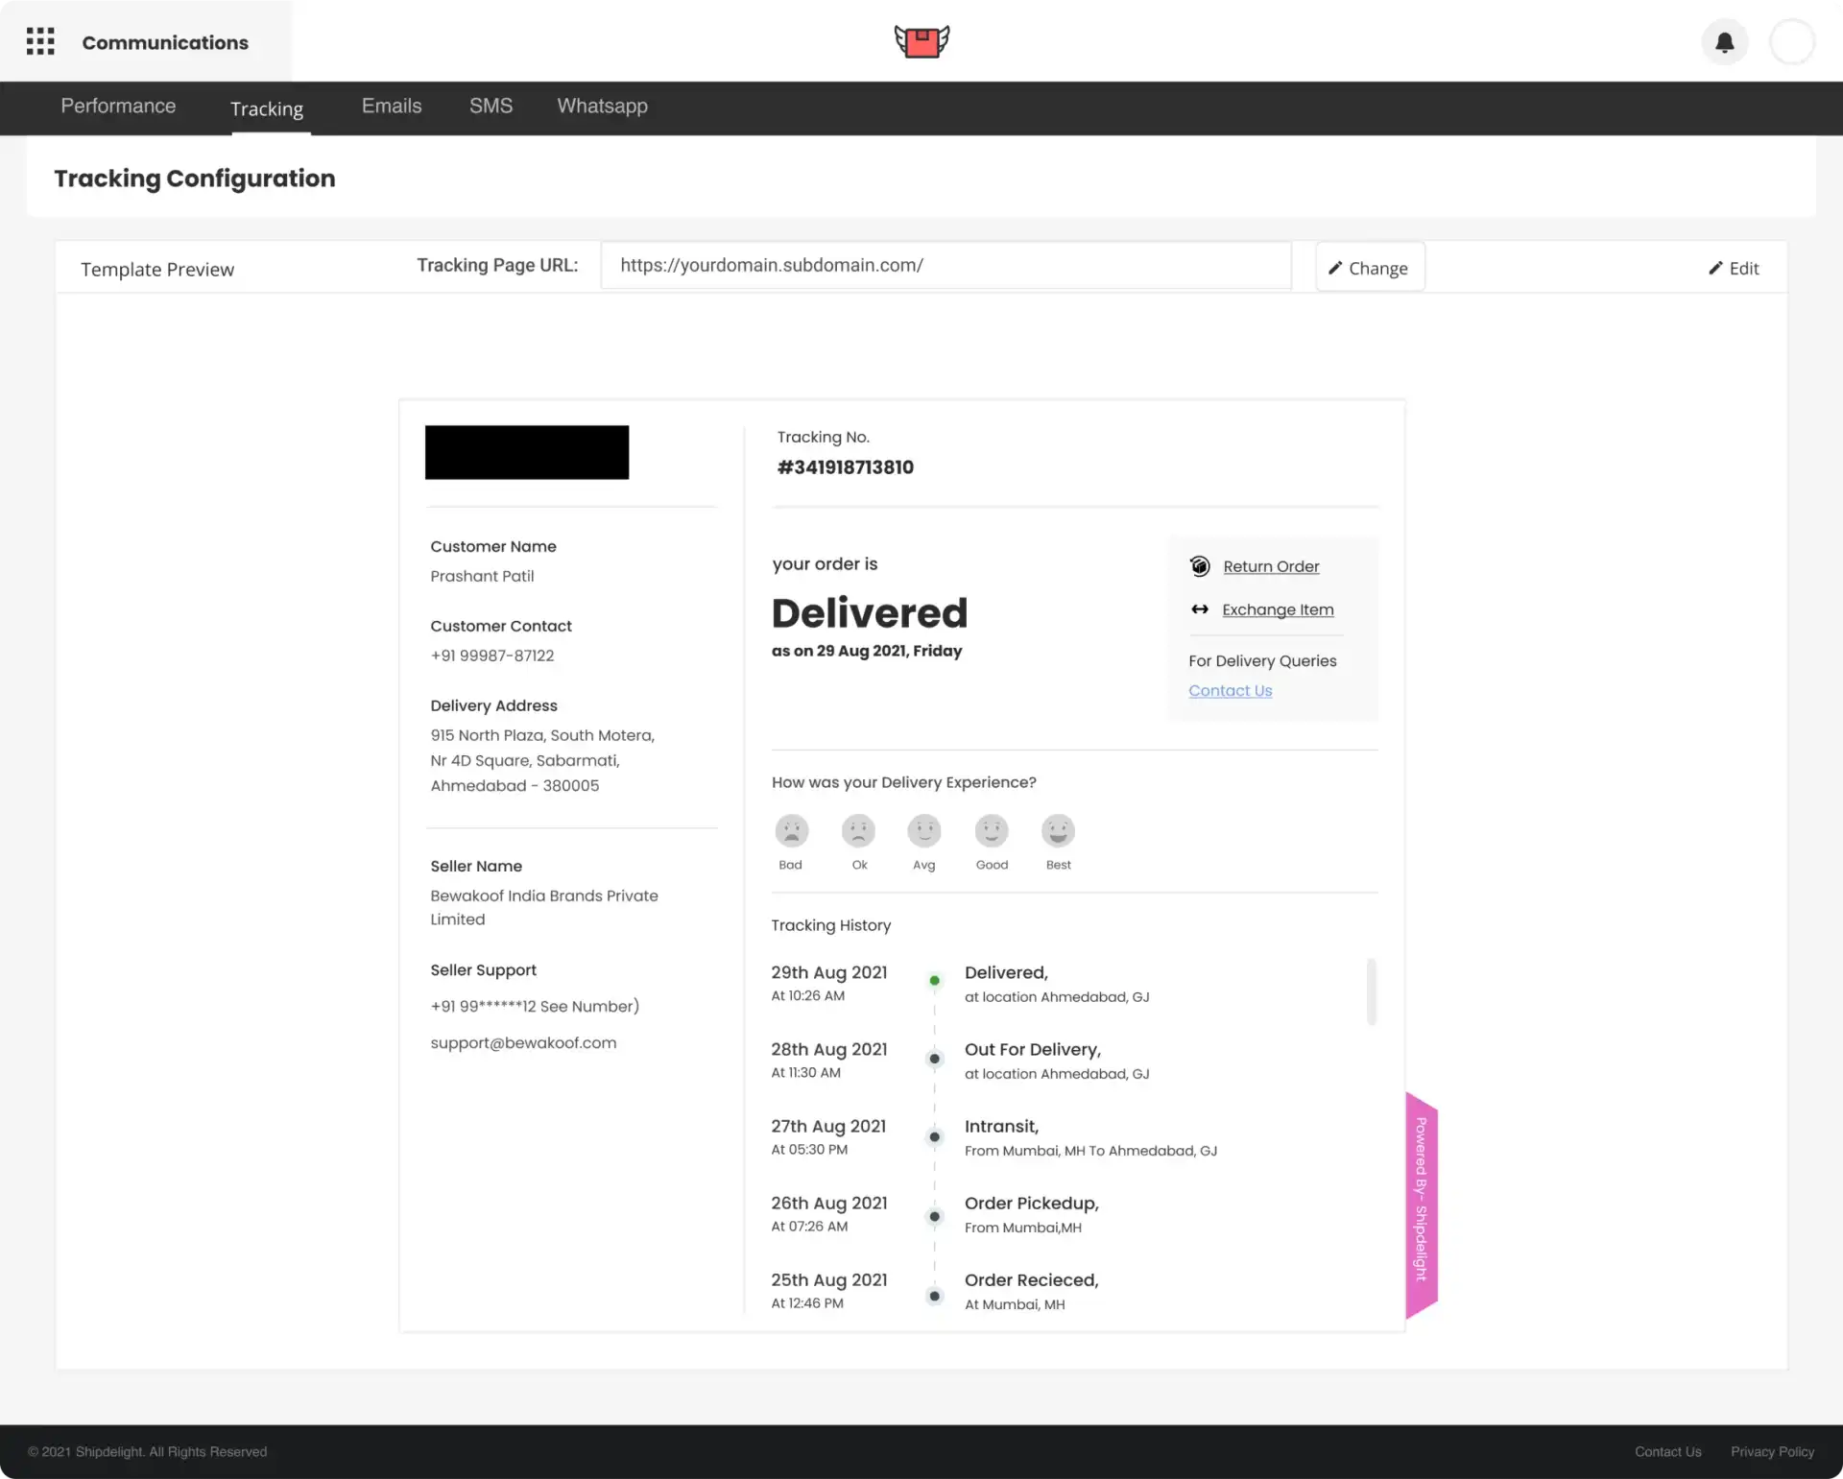Click 29th Aug 2021 history date
1843x1479 pixels.
tap(828, 972)
